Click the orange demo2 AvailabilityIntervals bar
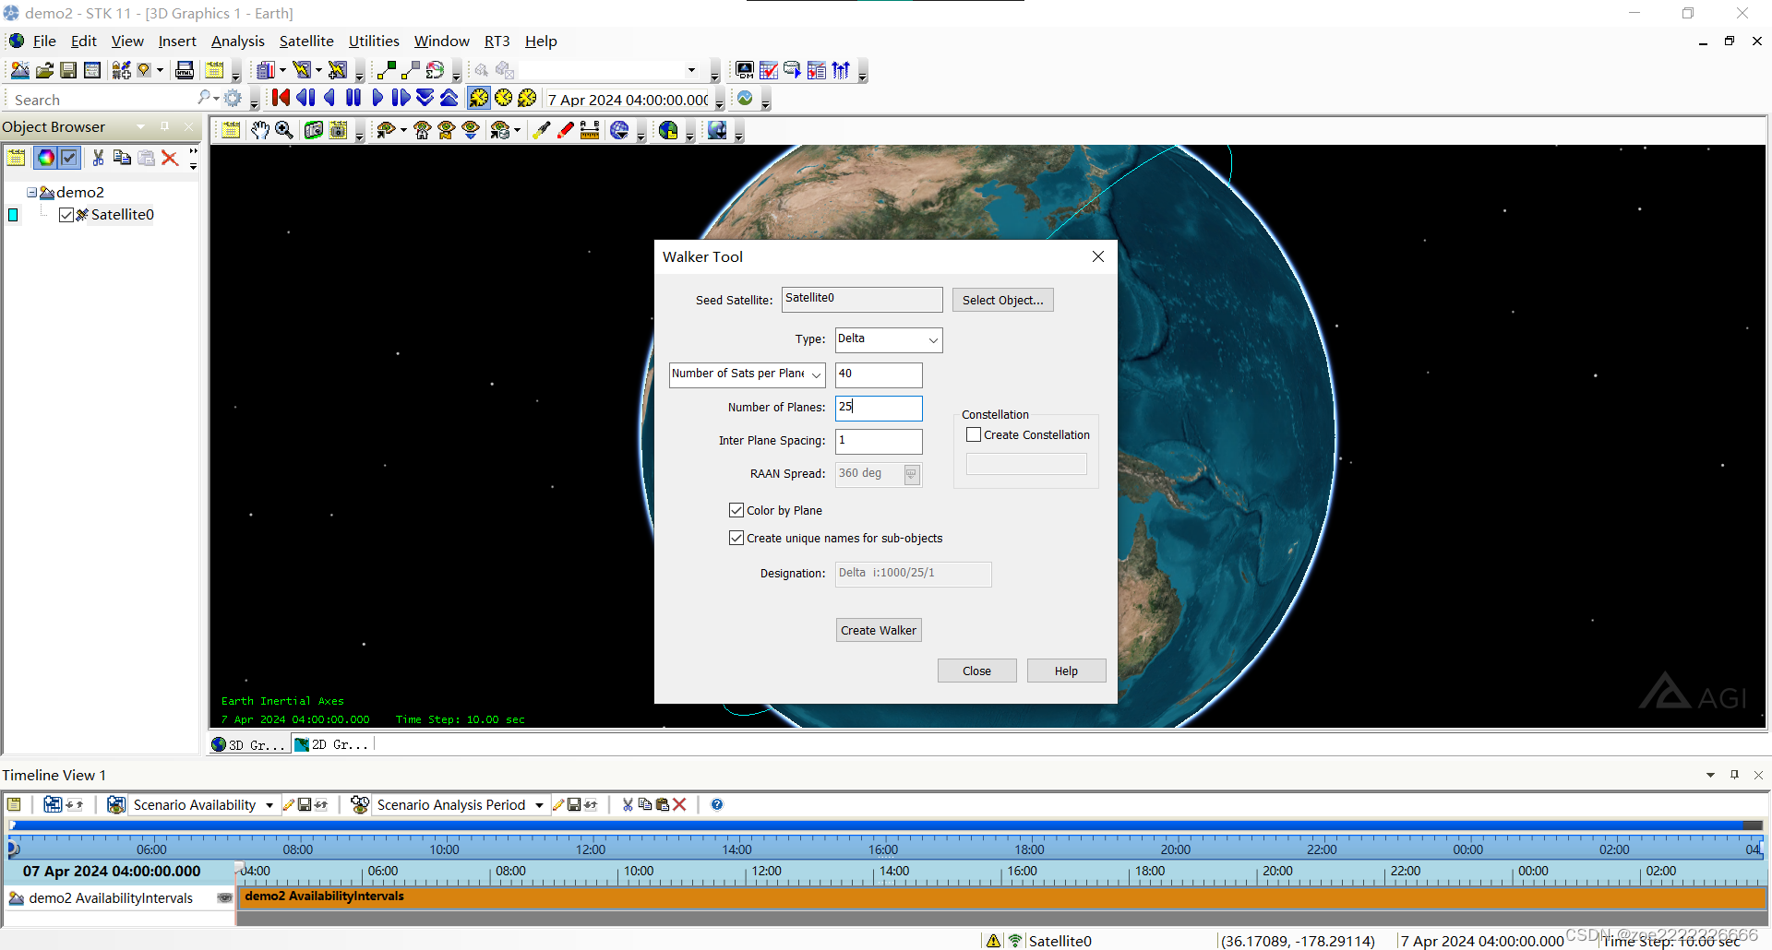The height and width of the screenshot is (950, 1772). 1002,897
